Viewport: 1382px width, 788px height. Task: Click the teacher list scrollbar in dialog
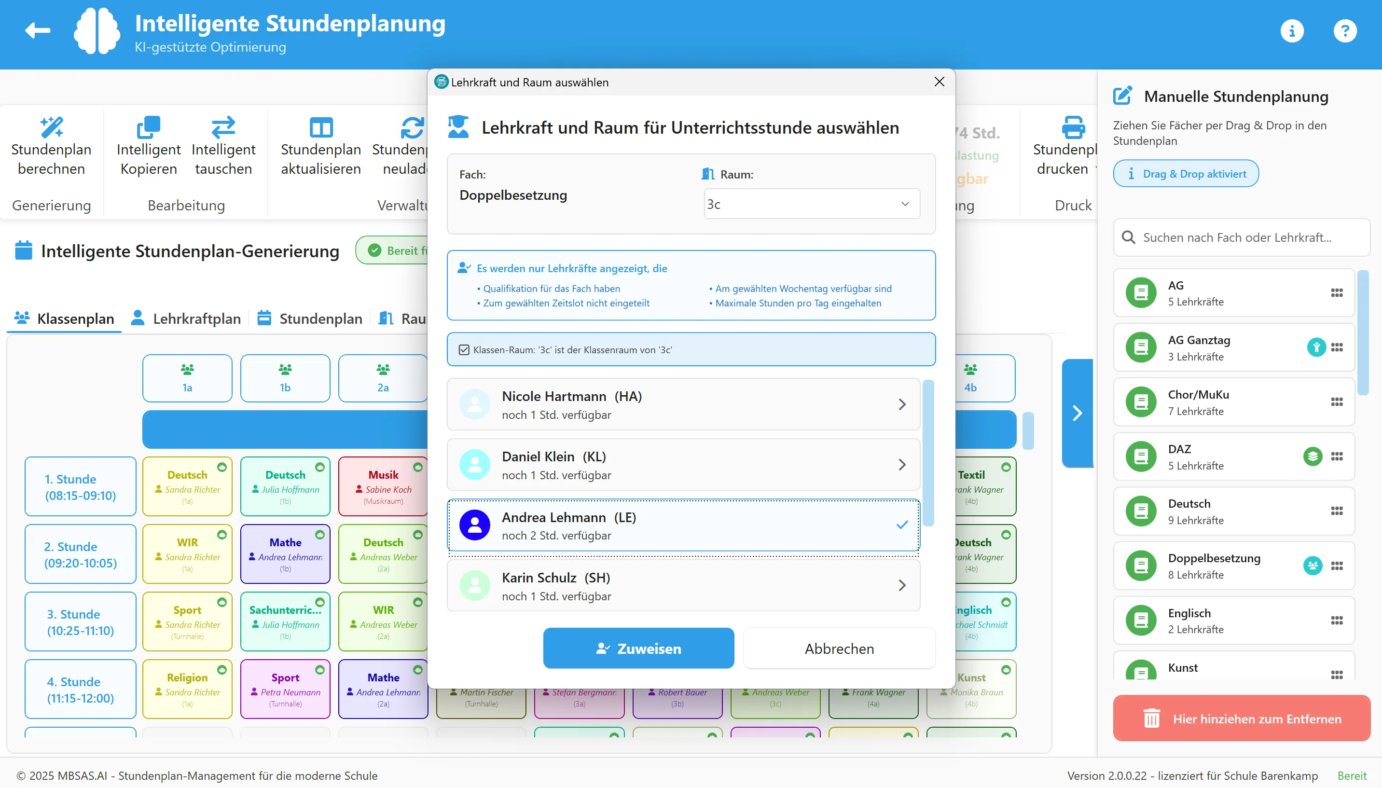coord(928,453)
